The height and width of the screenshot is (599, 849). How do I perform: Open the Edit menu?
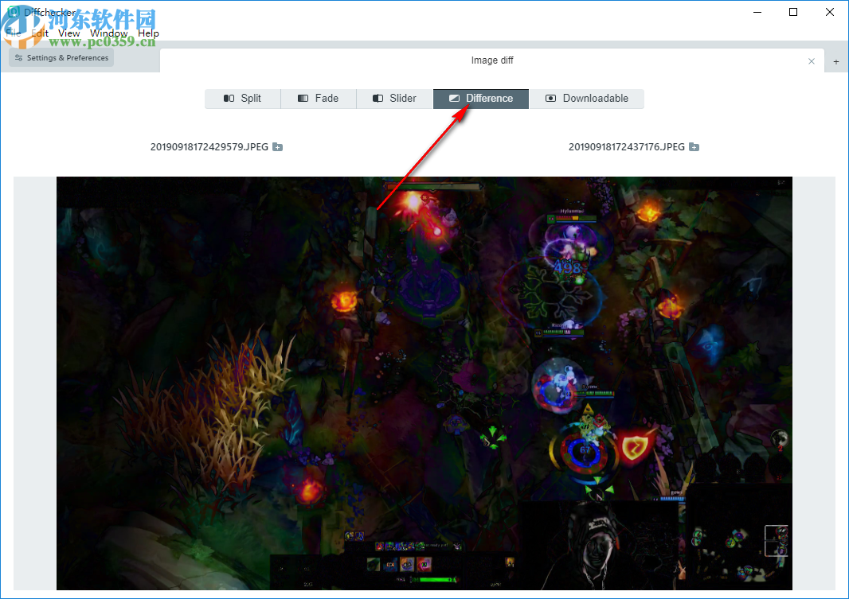click(40, 33)
